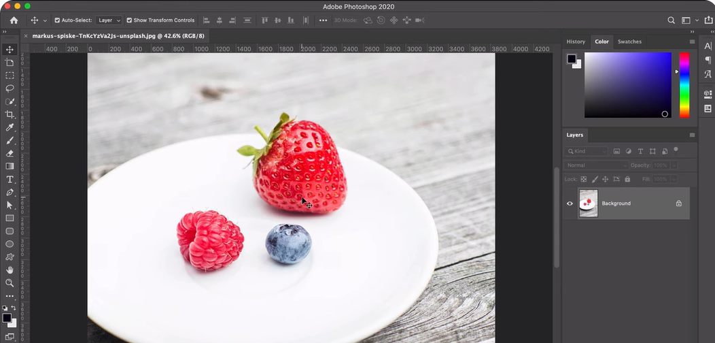Open Edit Toolbar three-dots in tools panel

[x=10, y=296]
